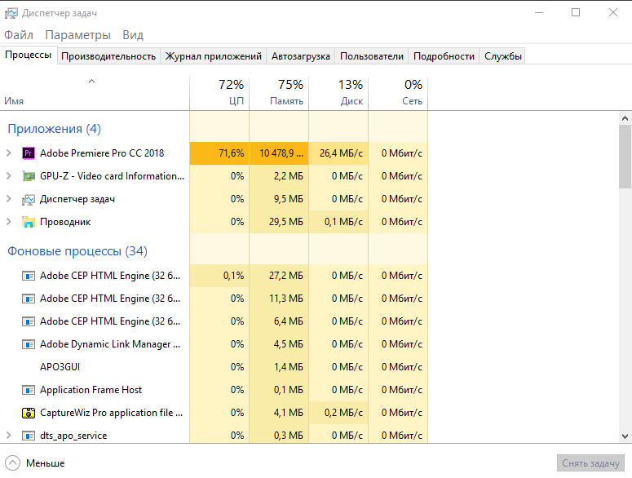Click the Снять задачу button
This screenshot has height=478, width=632.
(590, 463)
